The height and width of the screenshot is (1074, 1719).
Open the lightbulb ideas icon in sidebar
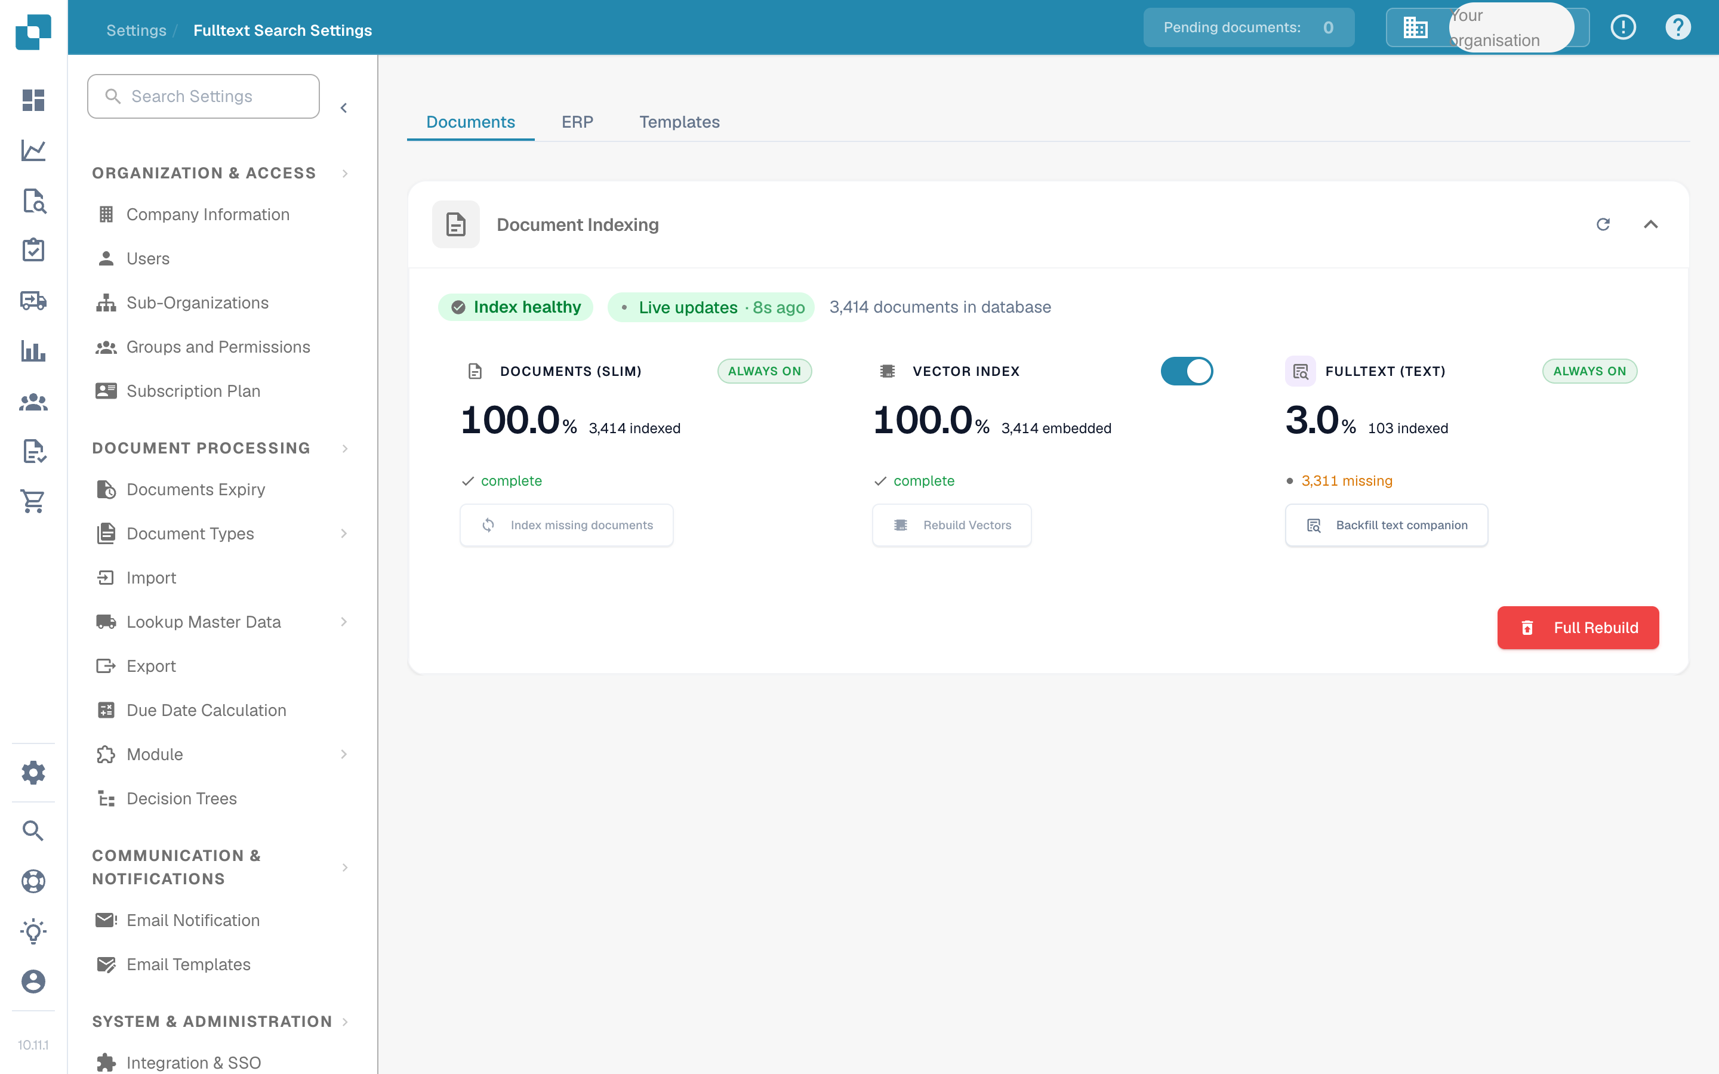[33, 931]
